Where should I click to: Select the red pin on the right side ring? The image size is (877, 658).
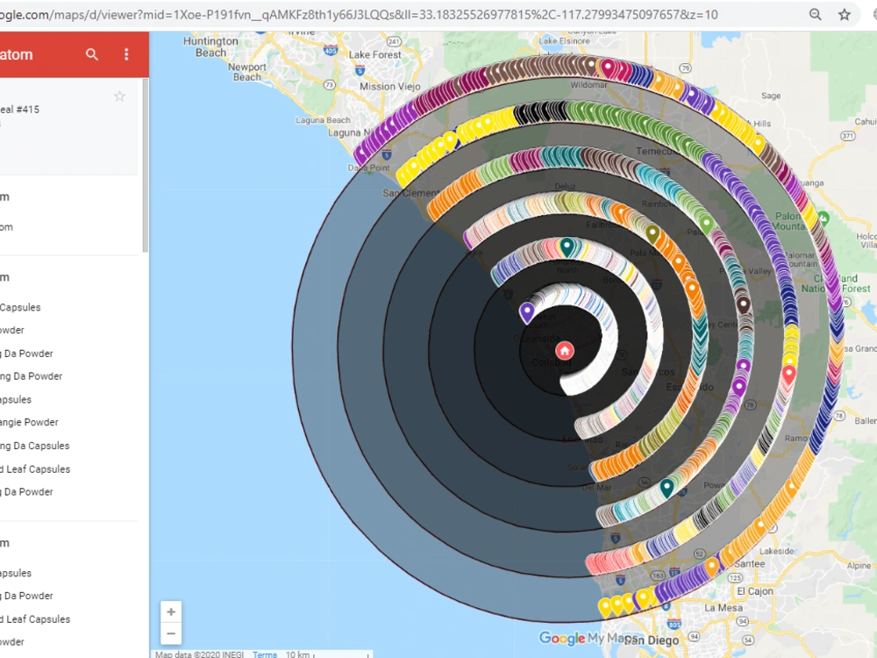788,374
